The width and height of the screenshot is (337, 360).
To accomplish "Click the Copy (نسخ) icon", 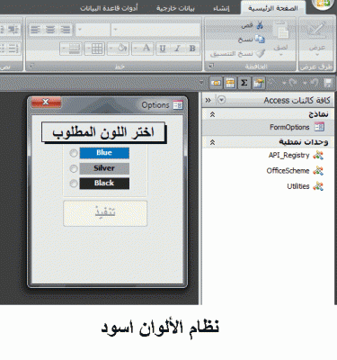I will pyautogui.click(x=260, y=40).
